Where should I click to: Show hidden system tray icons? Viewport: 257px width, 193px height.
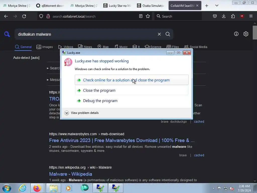tap(213, 188)
